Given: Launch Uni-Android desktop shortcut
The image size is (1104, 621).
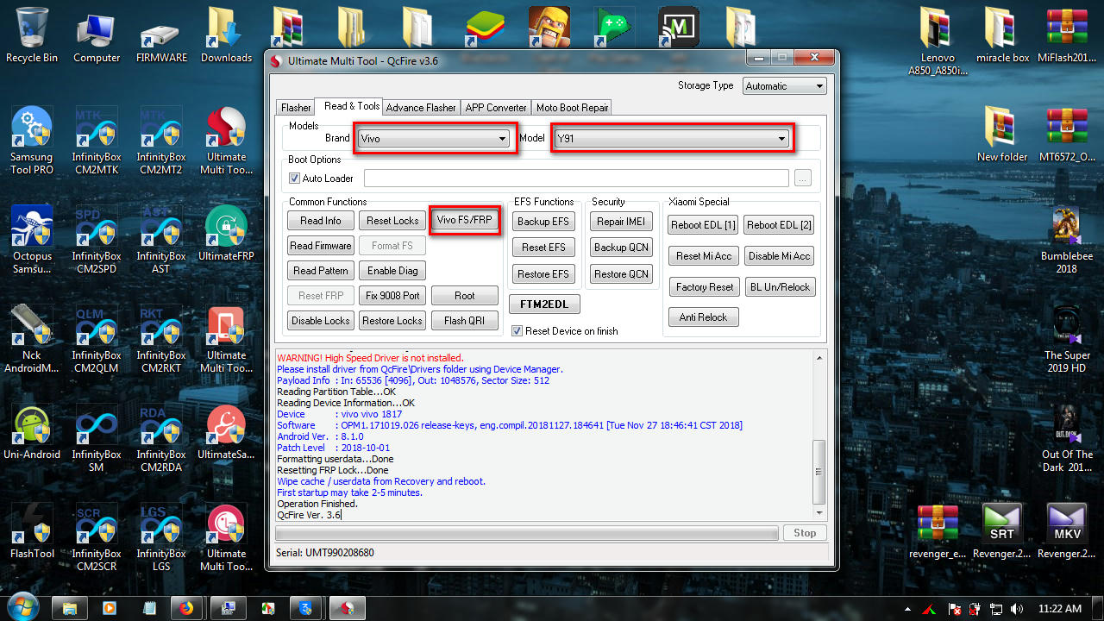Looking at the screenshot, I should pos(32,432).
